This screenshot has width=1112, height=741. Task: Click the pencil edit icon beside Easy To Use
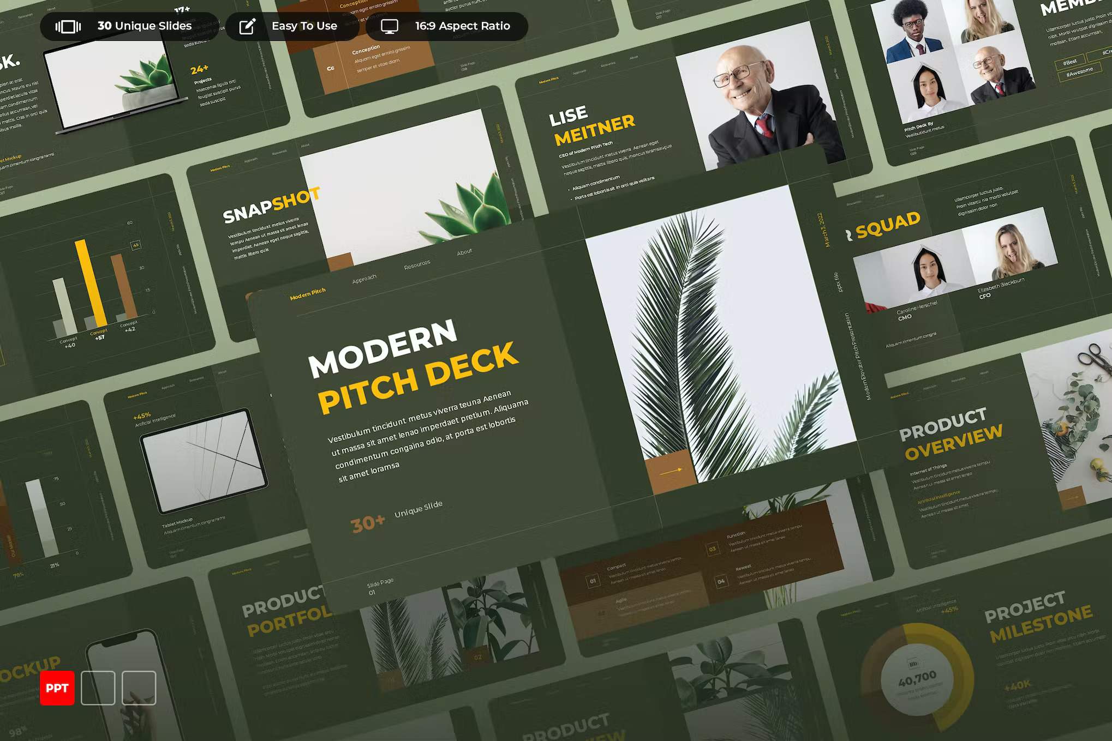pos(247,26)
